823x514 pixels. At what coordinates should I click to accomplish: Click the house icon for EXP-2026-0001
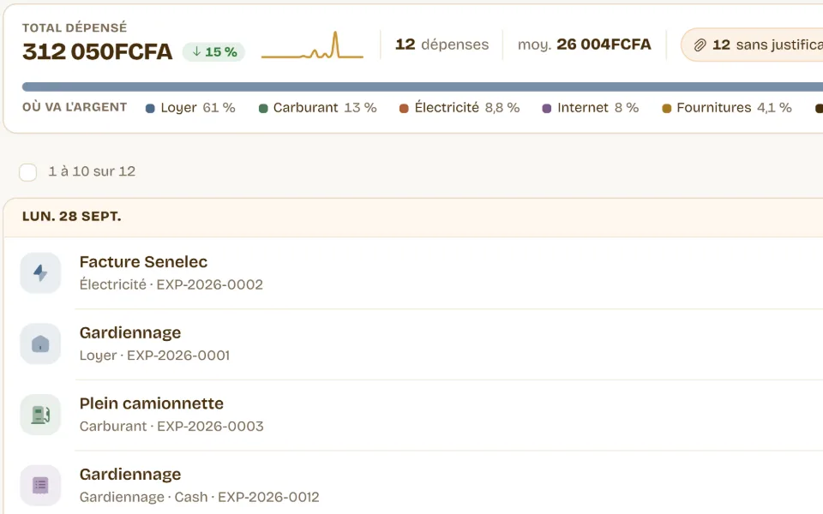pyautogui.click(x=40, y=344)
